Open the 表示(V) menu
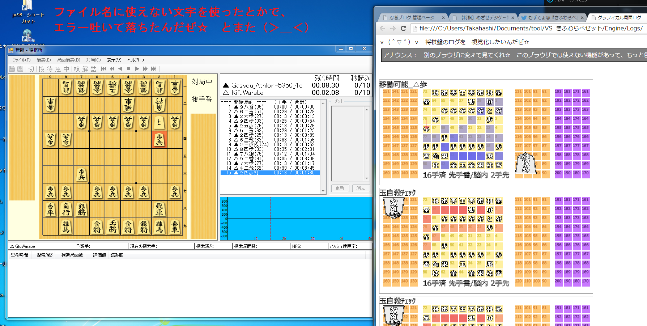This screenshot has width=647, height=326. pyautogui.click(x=114, y=60)
